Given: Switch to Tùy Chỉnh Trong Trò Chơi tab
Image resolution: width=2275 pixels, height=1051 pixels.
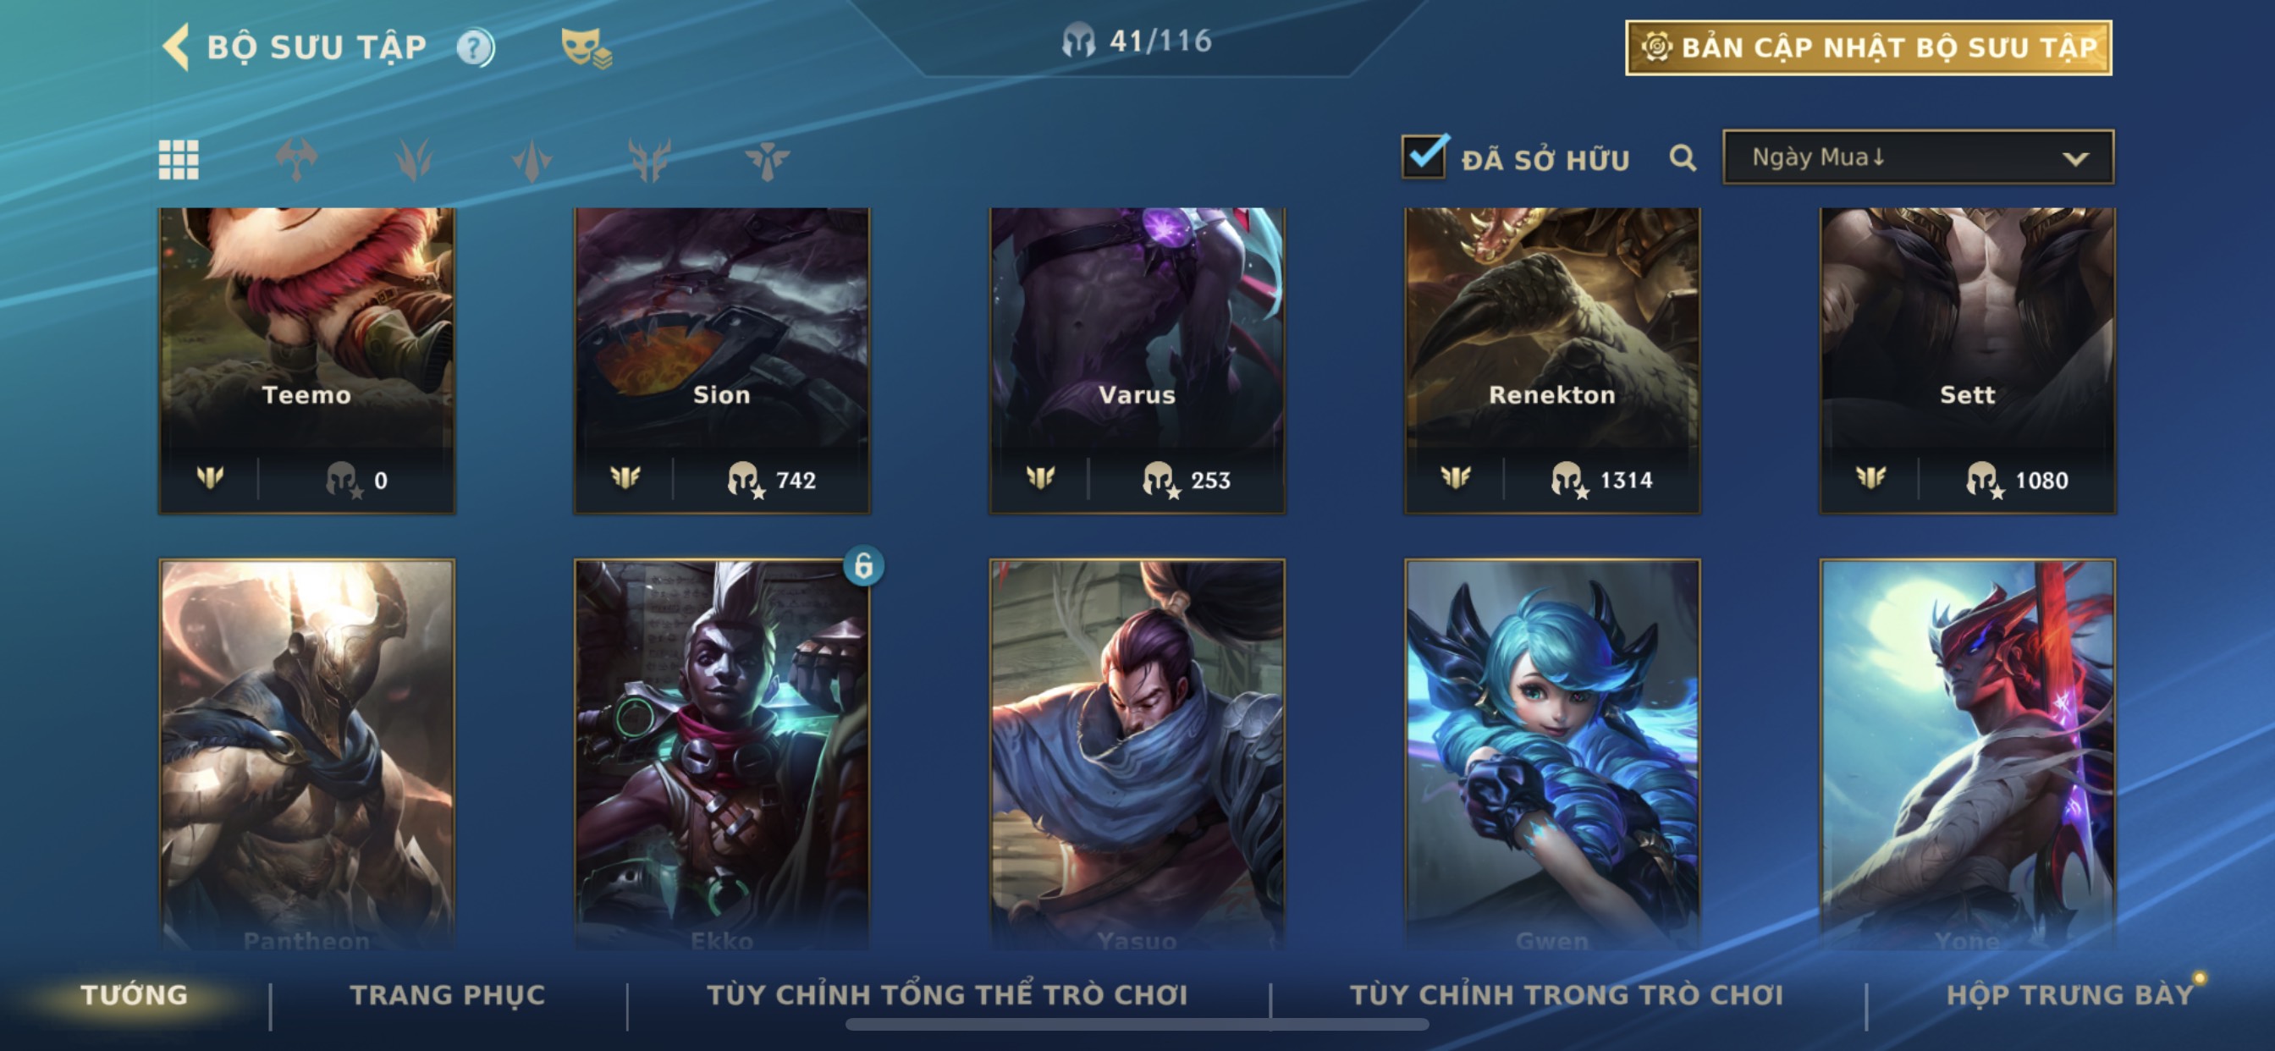Looking at the screenshot, I should click(1567, 994).
